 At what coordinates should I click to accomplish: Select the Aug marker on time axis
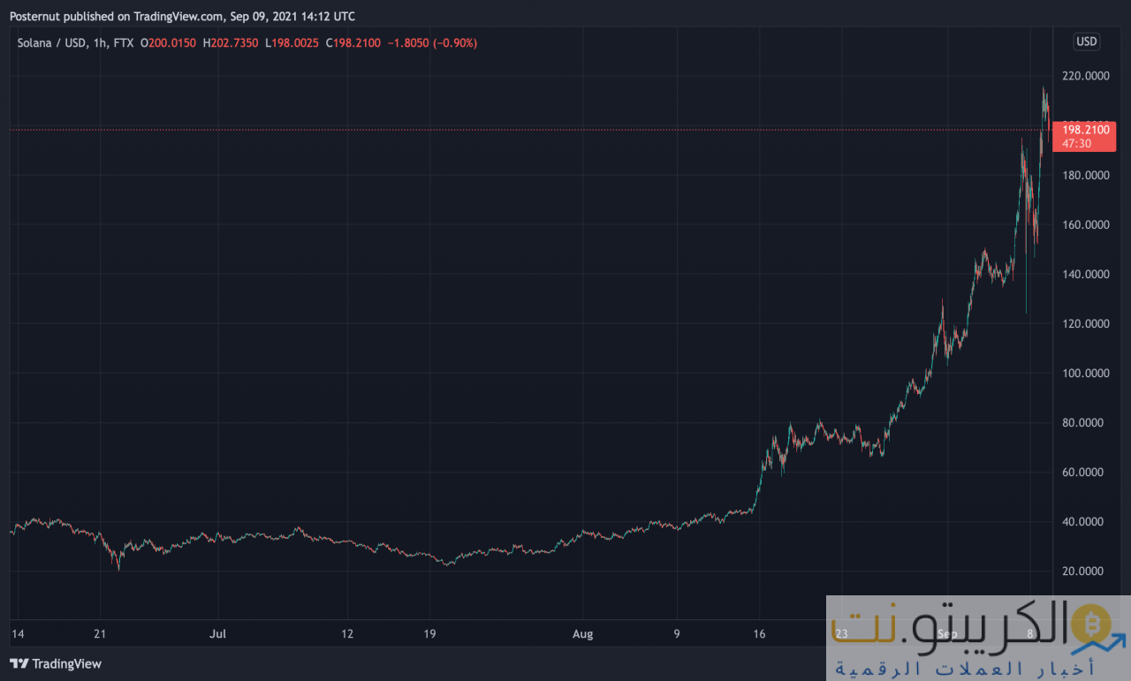[582, 634]
